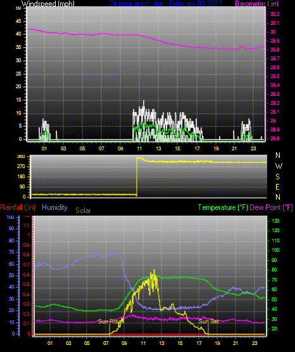The image size is (295, 352).
Task: Click the '24 hour graph day : February 03 2023' heading
Action: [x=165, y=4]
